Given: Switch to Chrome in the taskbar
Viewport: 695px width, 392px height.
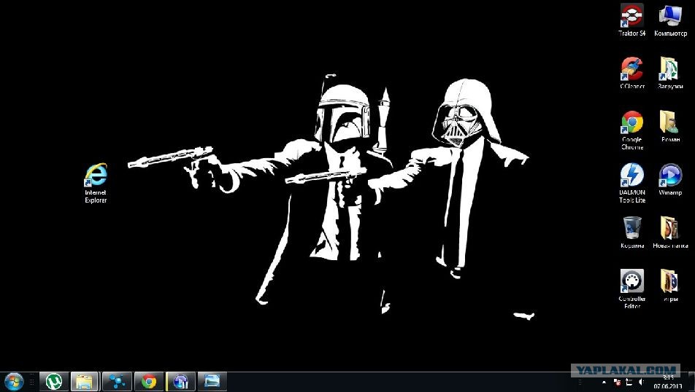Looking at the screenshot, I should coord(149,382).
